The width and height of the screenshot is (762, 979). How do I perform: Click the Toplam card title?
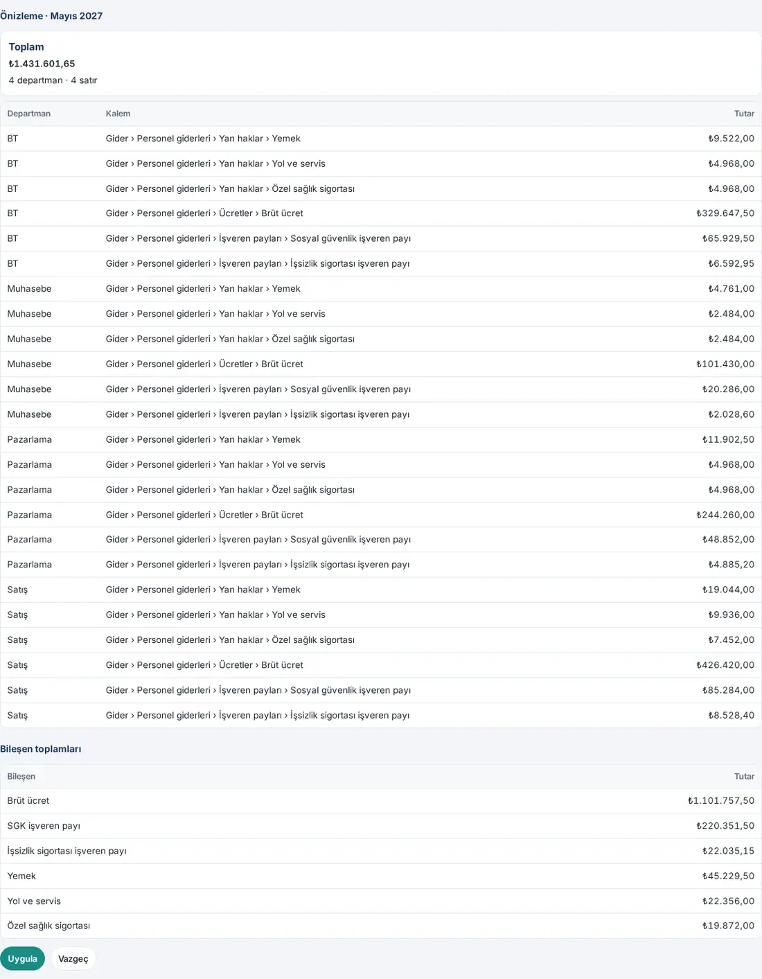coord(26,47)
